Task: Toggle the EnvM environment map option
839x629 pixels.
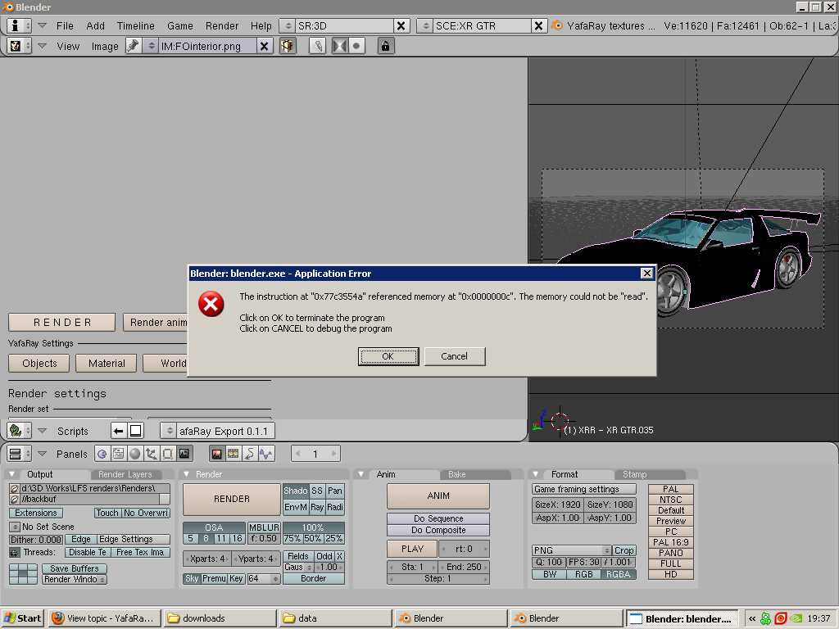Action: click(x=295, y=507)
